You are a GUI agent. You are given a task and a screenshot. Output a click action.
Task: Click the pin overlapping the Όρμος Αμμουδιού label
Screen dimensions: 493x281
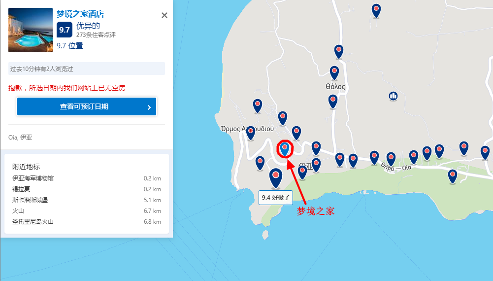tap(251, 132)
